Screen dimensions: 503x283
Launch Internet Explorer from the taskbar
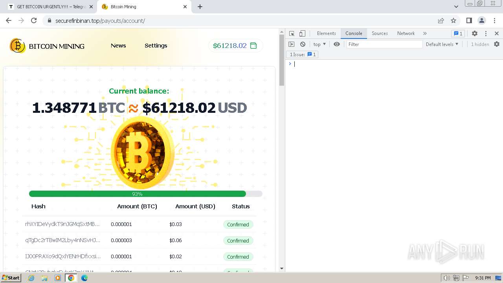point(31,278)
